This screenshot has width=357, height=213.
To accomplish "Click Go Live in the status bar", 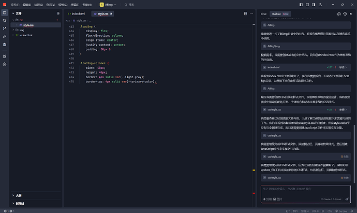I will (341, 211).
